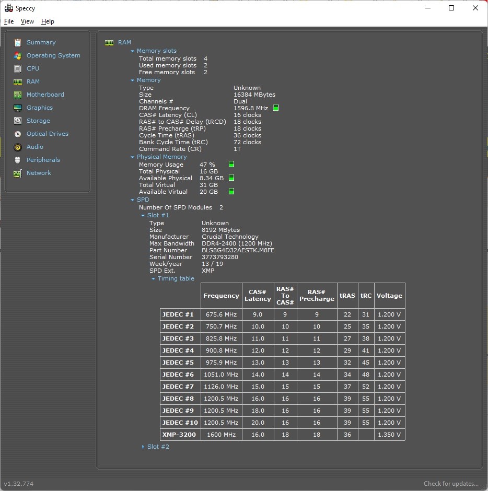
Task: Collapse the Timing table node
Action: point(153,279)
